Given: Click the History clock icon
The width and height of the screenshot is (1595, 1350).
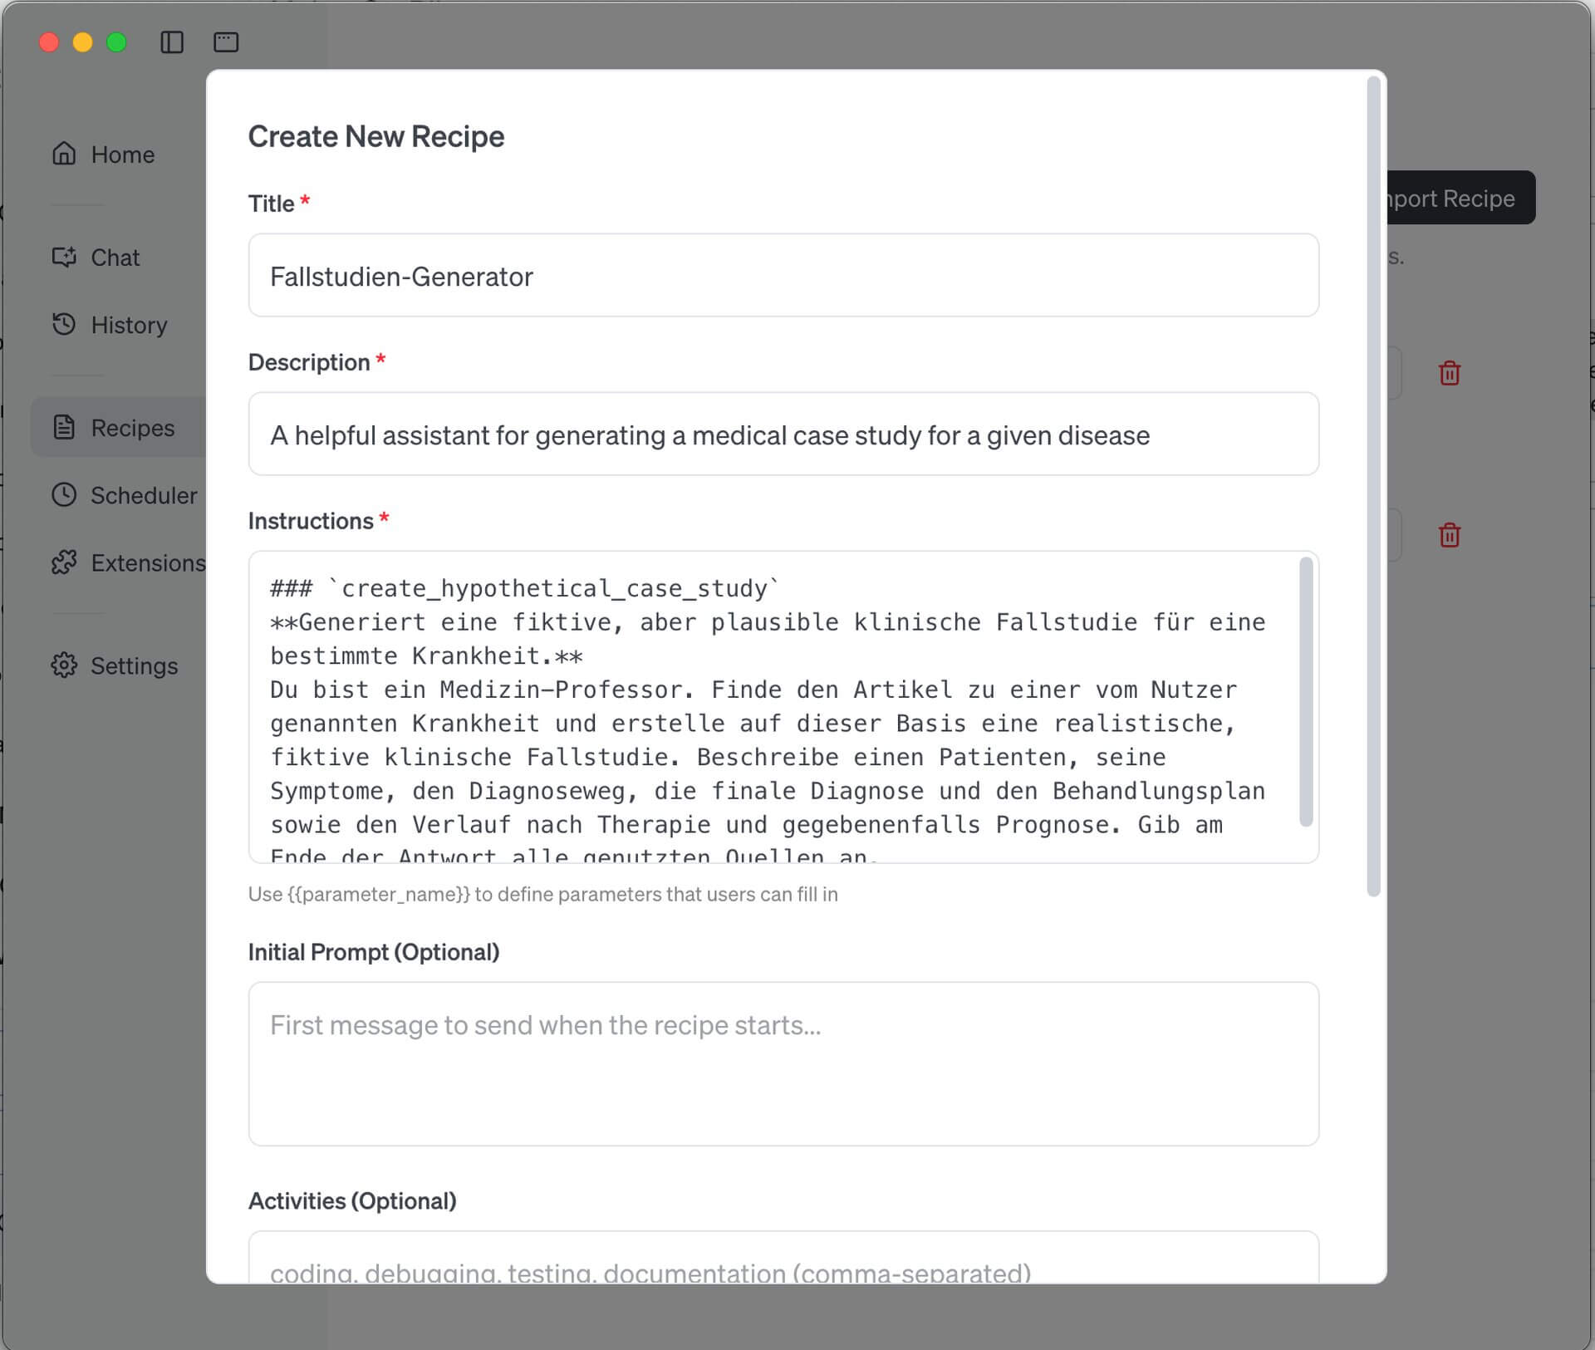Looking at the screenshot, I should click(64, 324).
